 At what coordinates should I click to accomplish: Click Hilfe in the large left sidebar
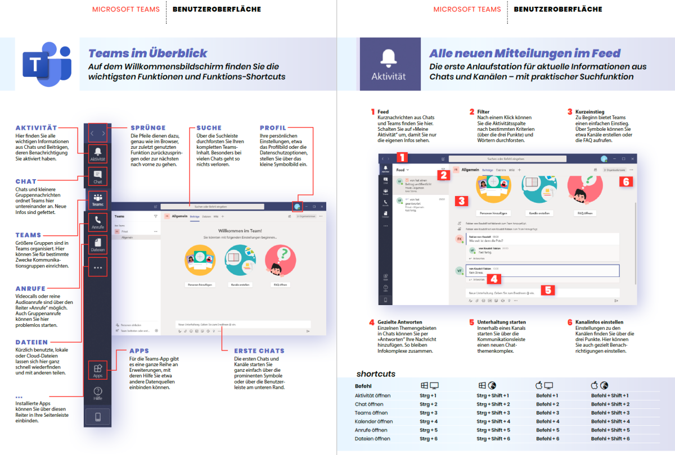(98, 393)
